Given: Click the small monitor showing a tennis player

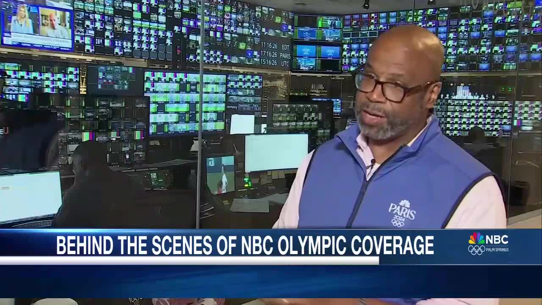Looking at the screenshot, I should [220, 175].
